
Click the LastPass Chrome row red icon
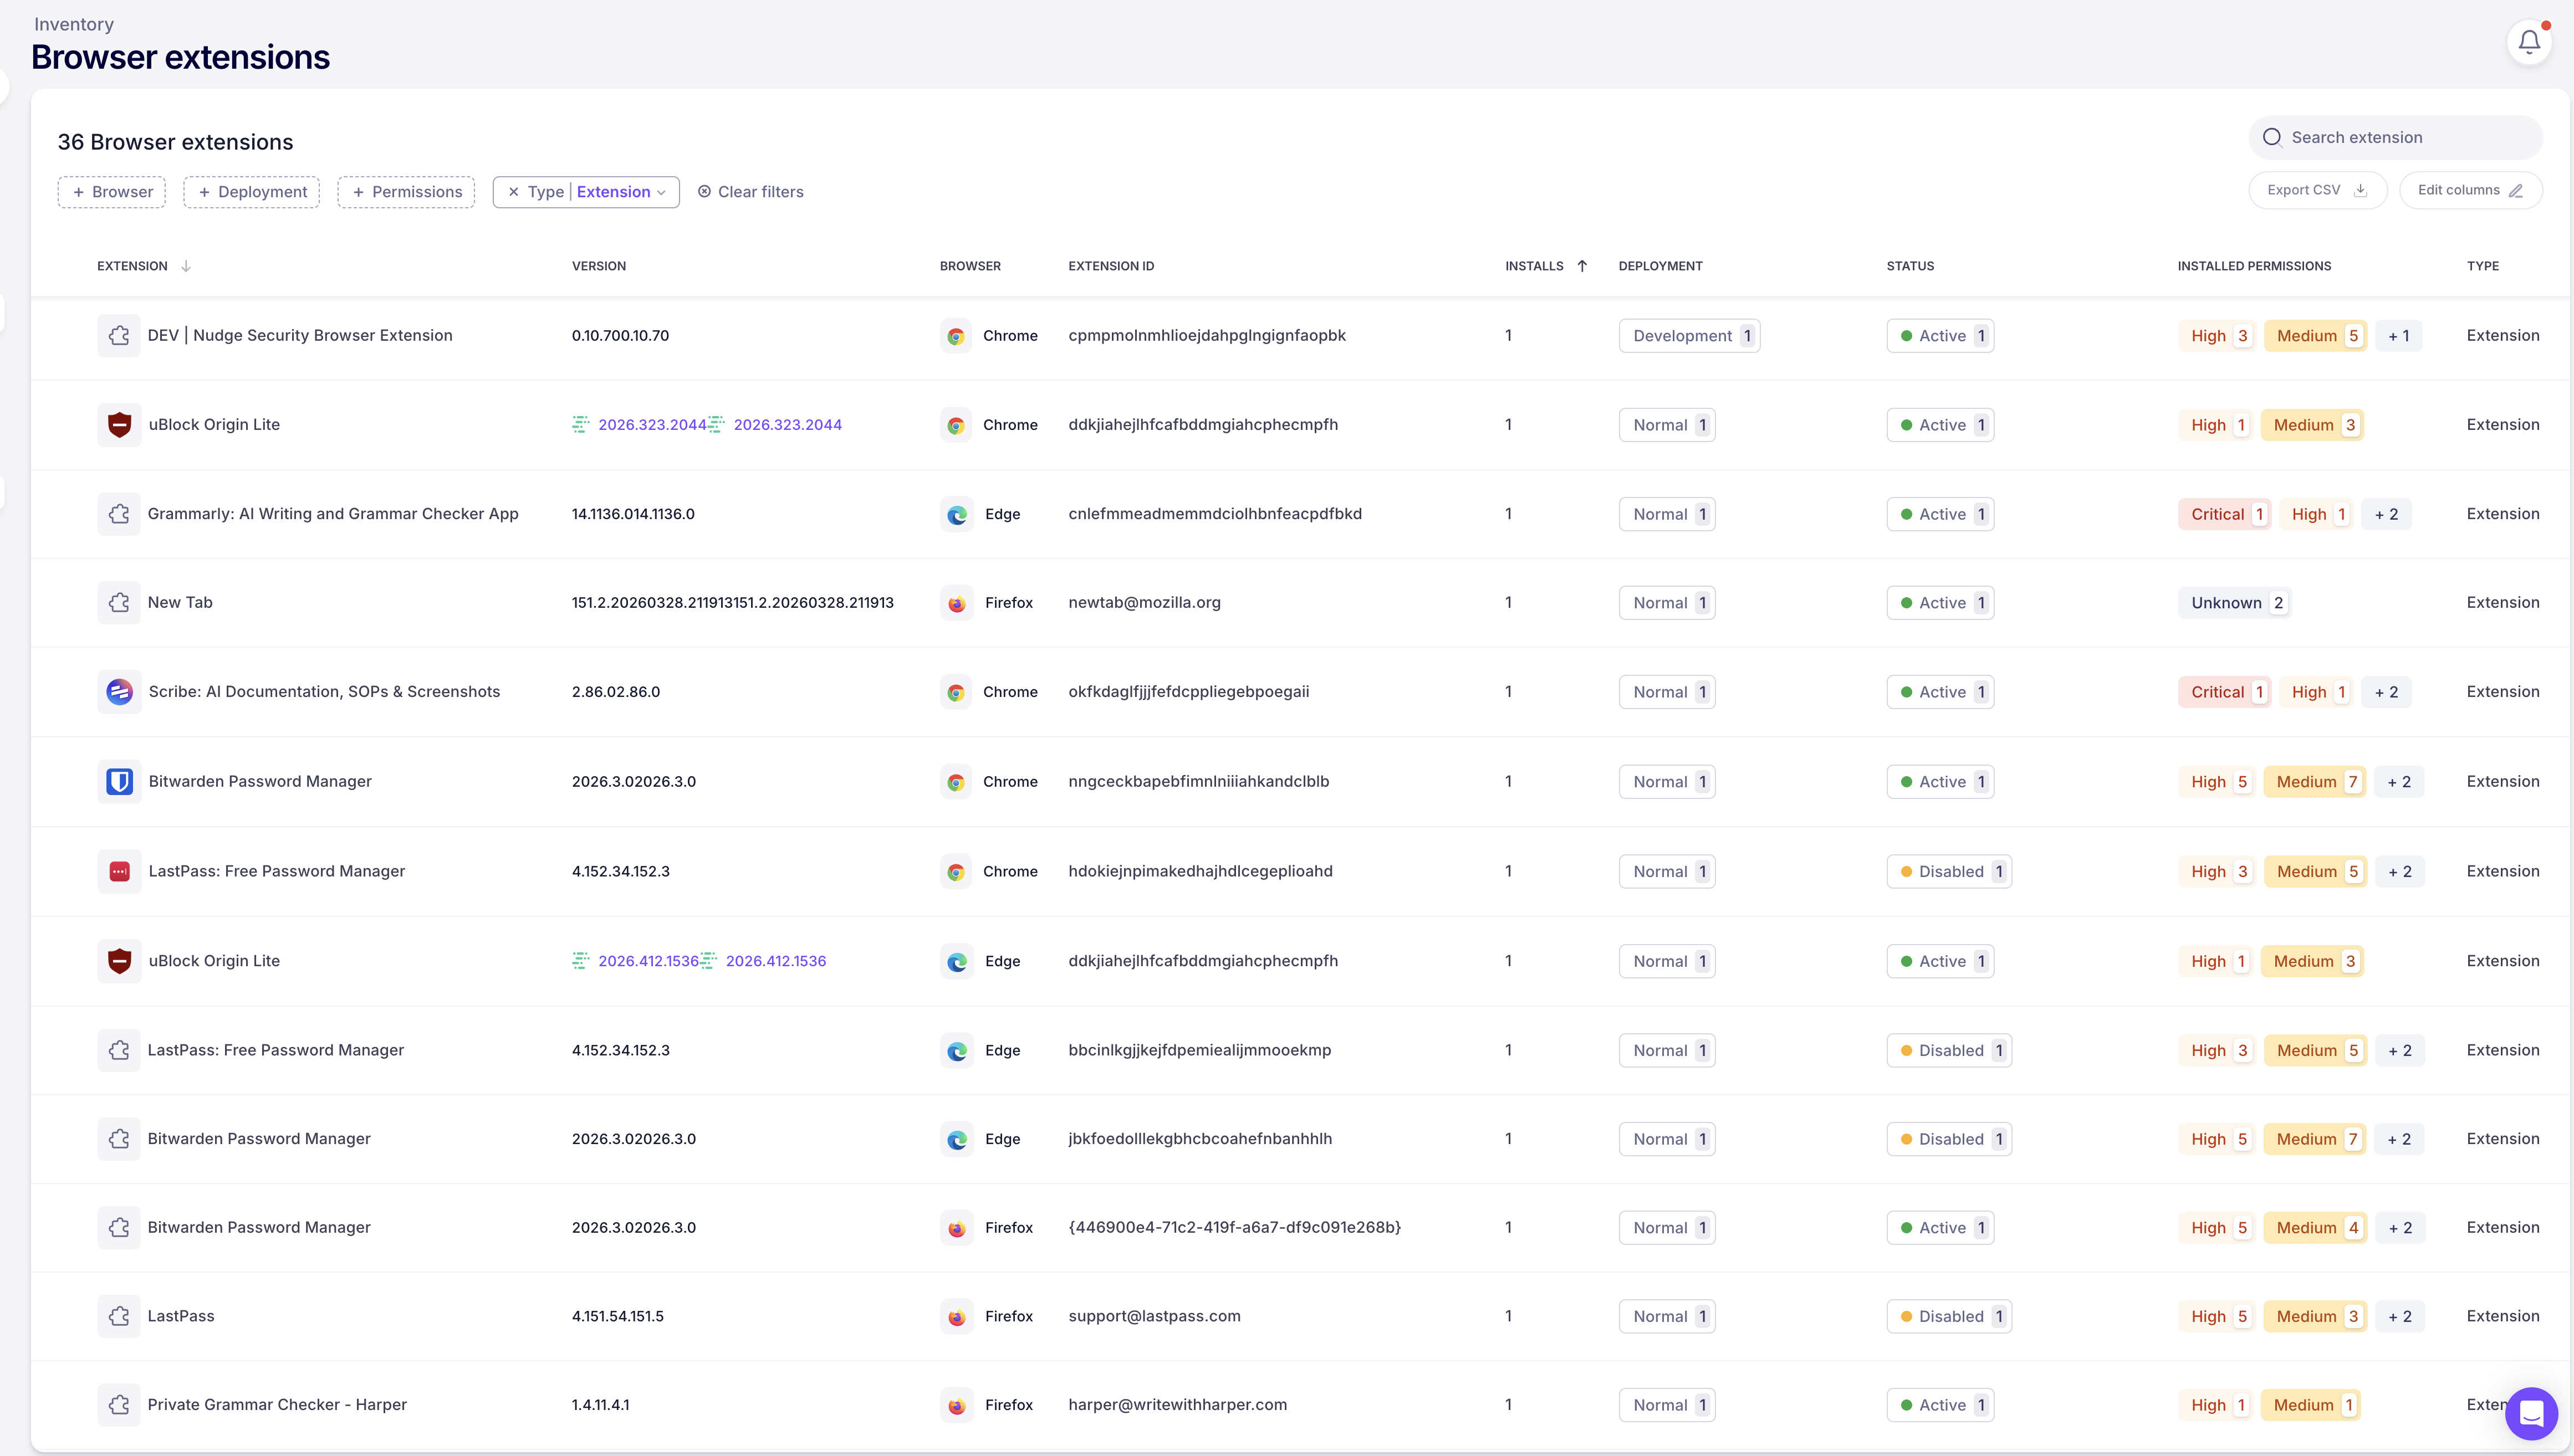coord(119,872)
